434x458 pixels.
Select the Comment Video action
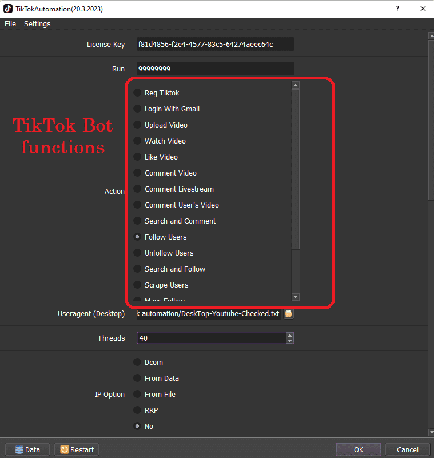click(165, 173)
